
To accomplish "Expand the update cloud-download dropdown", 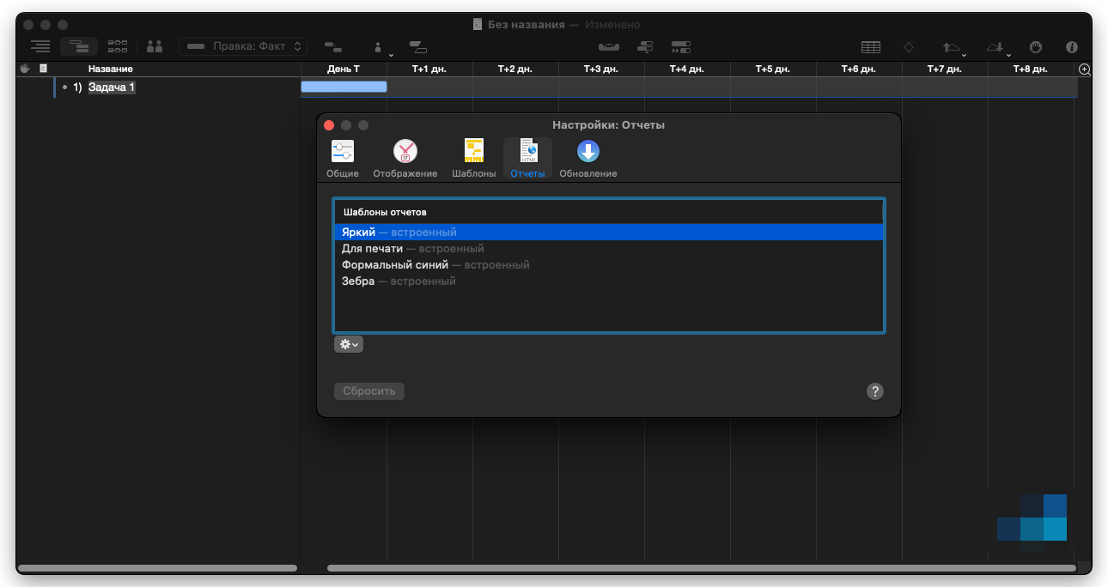I will [997, 47].
